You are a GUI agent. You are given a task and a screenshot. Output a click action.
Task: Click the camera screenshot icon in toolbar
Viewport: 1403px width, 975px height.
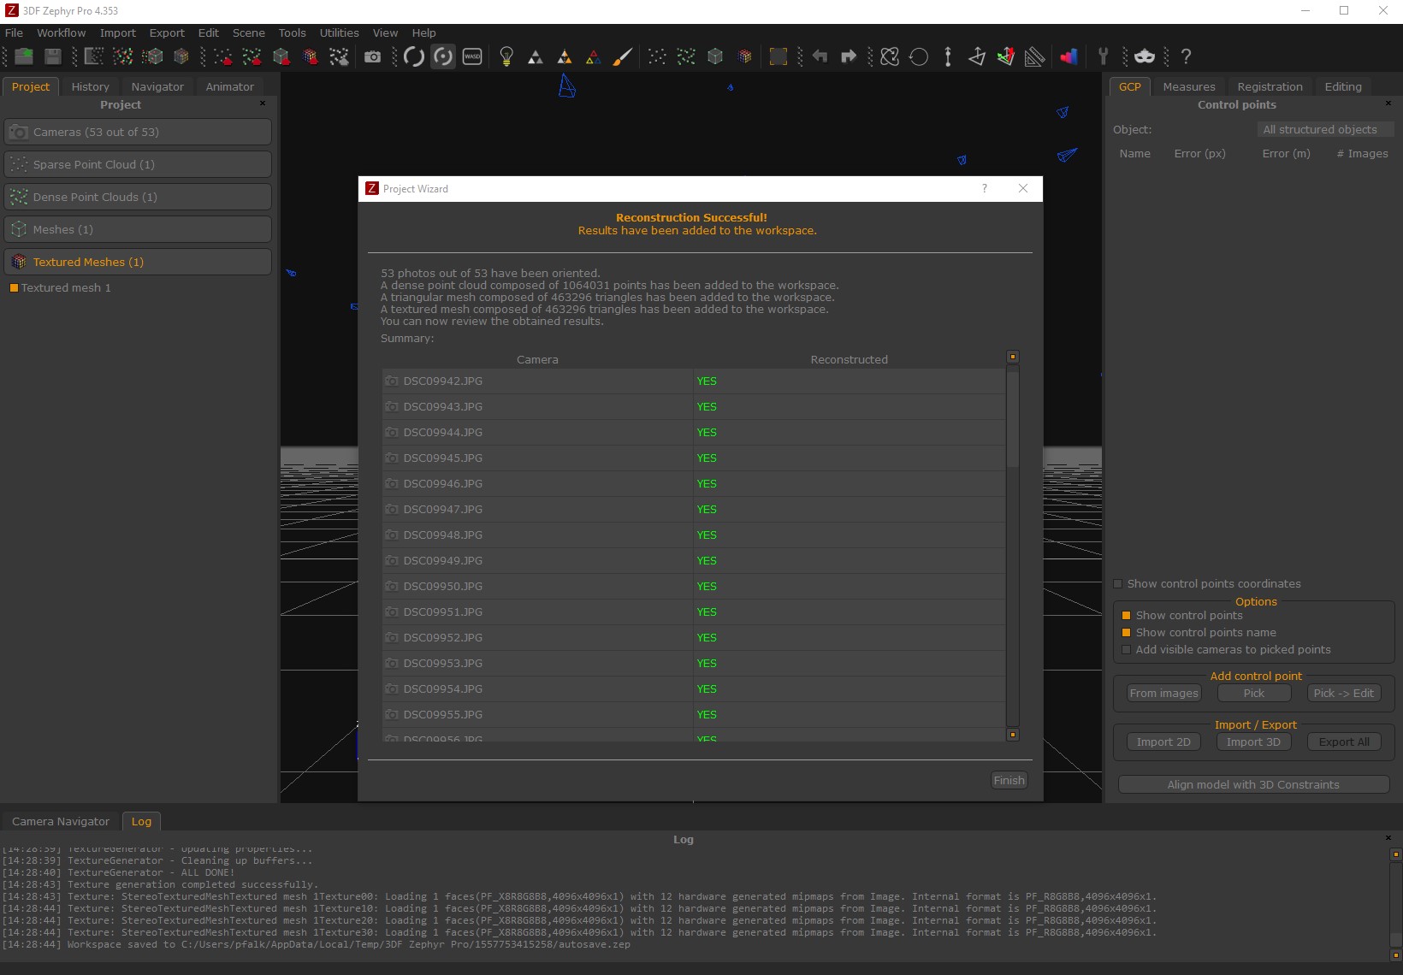tap(372, 56)
